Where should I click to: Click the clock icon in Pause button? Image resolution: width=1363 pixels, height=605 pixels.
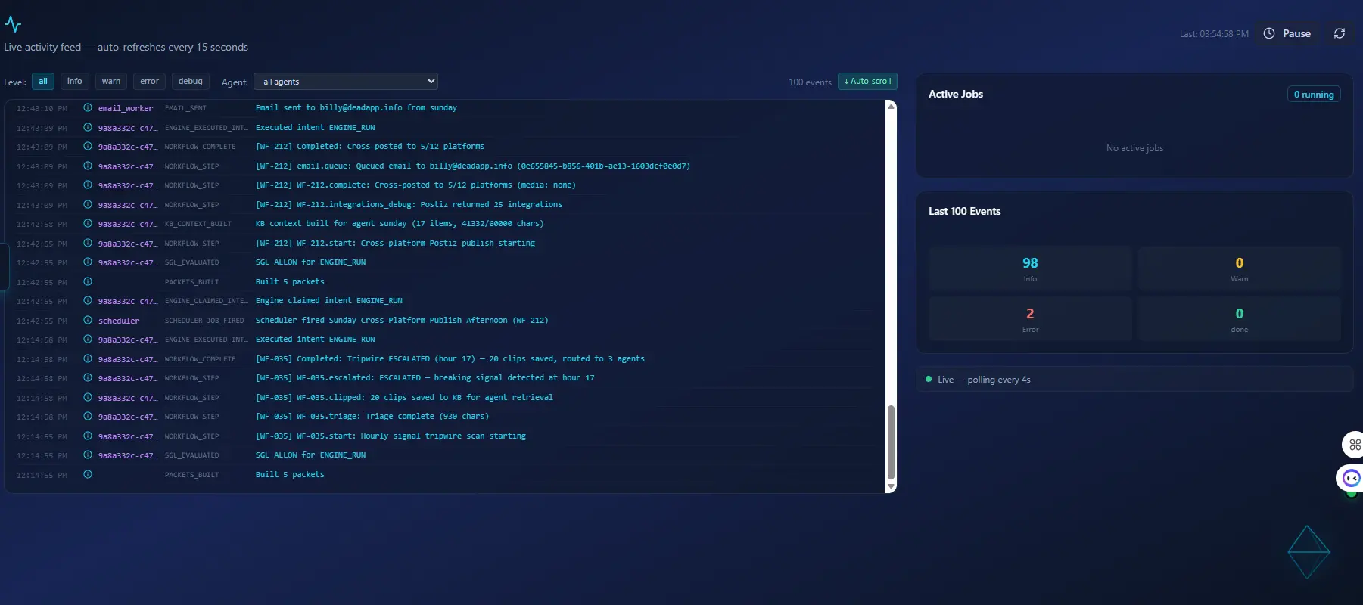(1269, 33)
